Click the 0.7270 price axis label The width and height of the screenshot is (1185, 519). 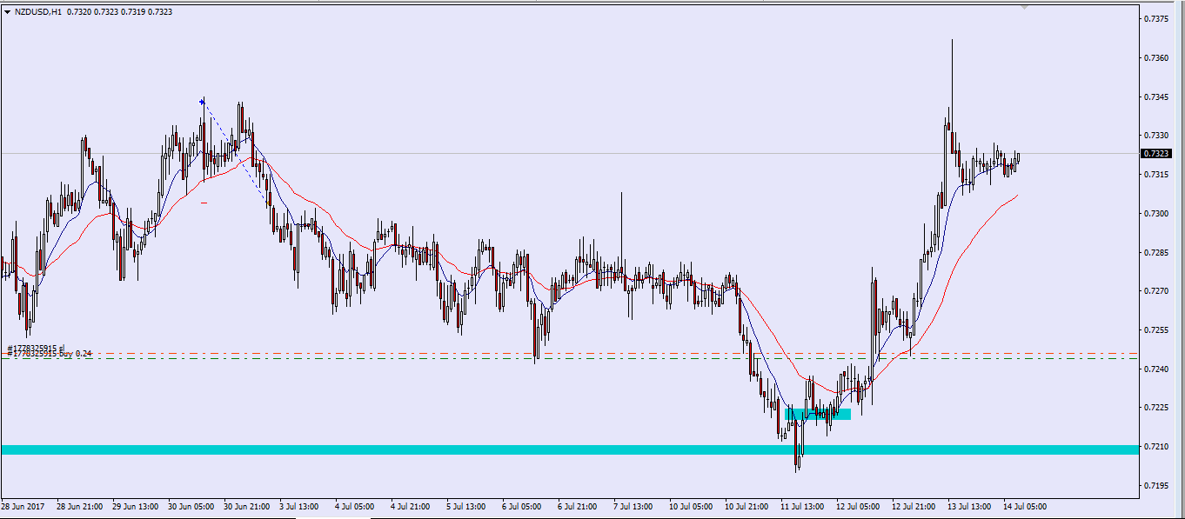1156,291
